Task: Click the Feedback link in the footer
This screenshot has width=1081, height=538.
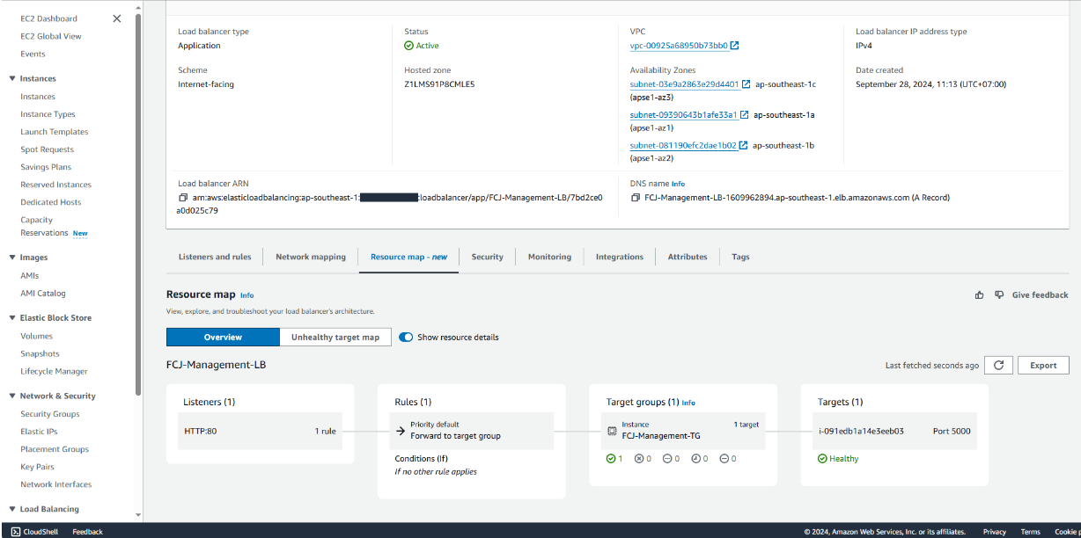Action: [87, 532]
